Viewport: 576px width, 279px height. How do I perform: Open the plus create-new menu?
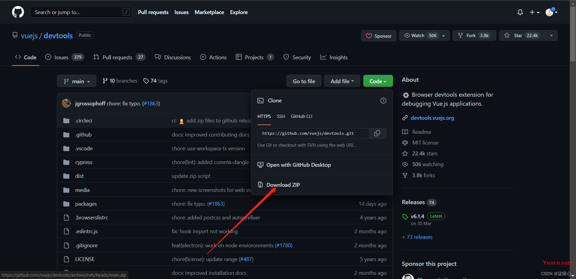coord(535,12)
